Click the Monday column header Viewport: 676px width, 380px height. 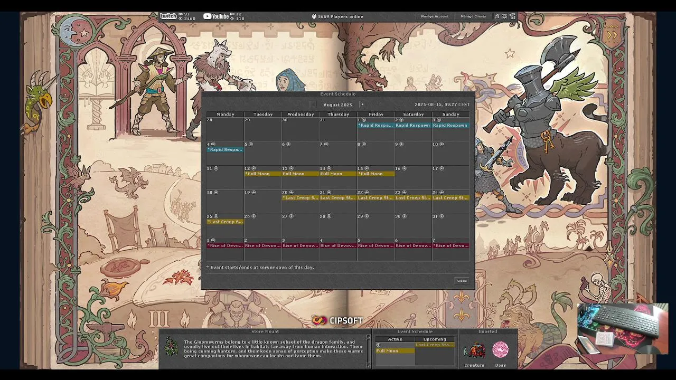pyautogui.click(x=226, y=114)
